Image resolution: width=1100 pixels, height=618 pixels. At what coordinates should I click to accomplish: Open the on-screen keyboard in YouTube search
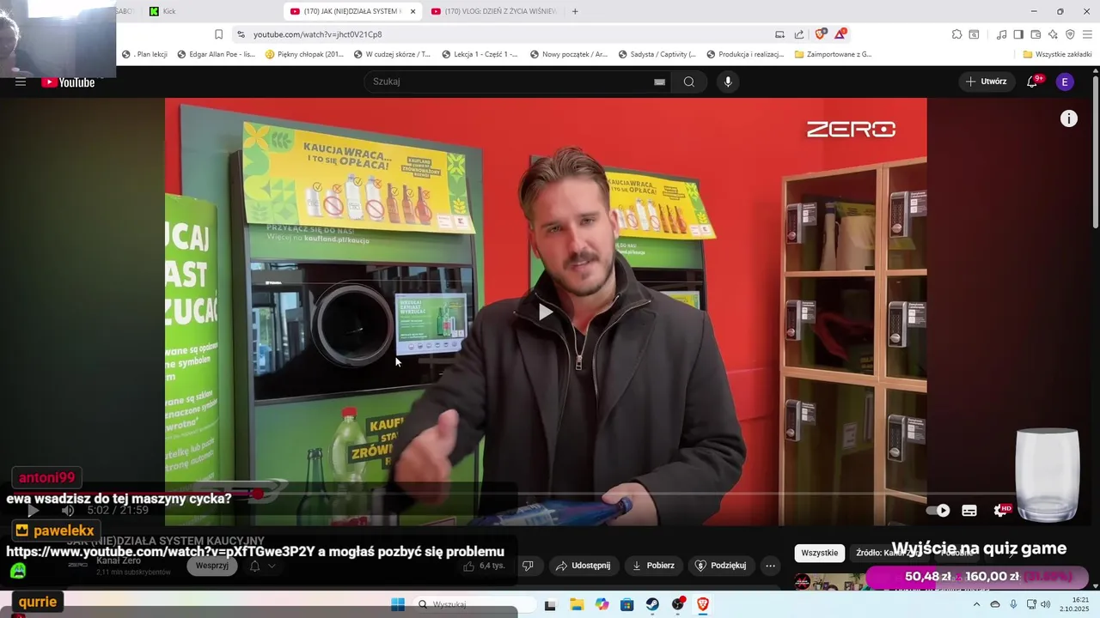coord(659,82)
